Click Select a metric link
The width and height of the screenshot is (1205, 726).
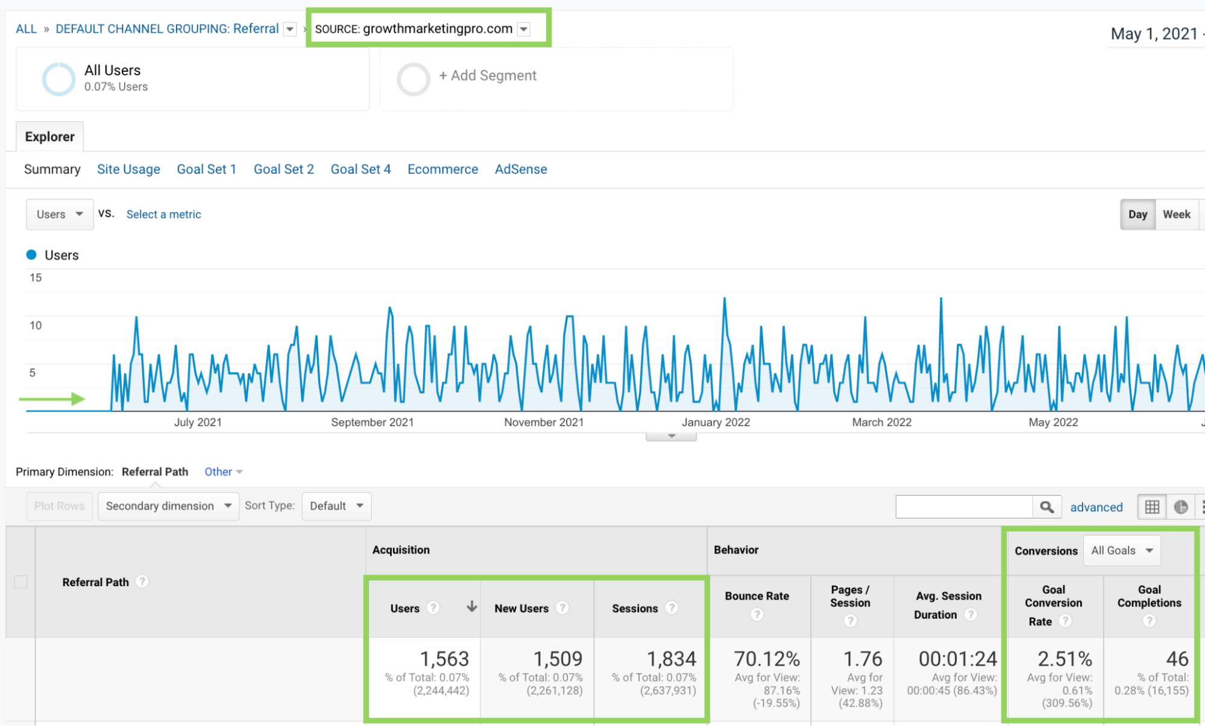click(163, 214)
